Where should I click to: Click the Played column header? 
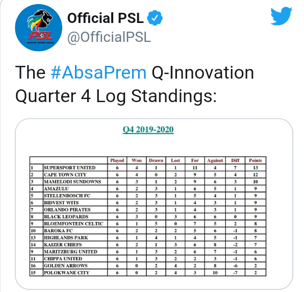point(117,160)
